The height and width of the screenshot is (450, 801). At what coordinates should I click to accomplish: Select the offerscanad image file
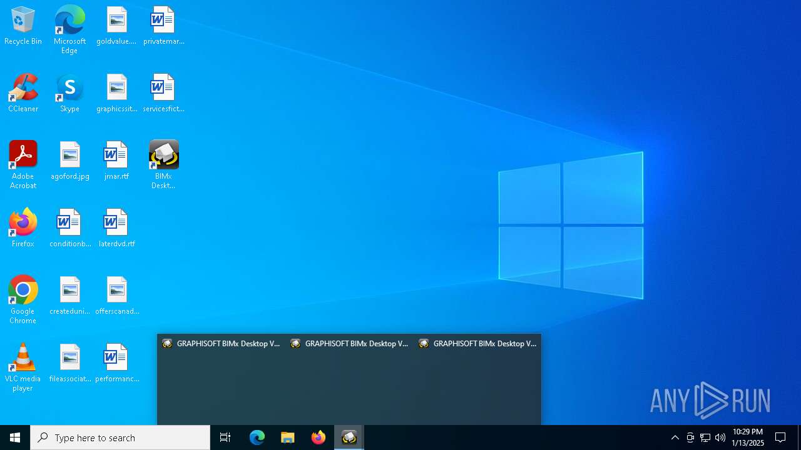pos(116,296)
